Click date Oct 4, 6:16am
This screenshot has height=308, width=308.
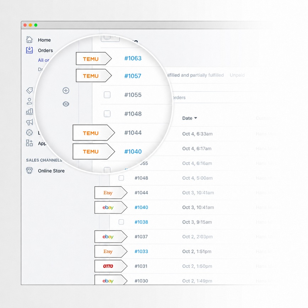[x=197, y=163]
